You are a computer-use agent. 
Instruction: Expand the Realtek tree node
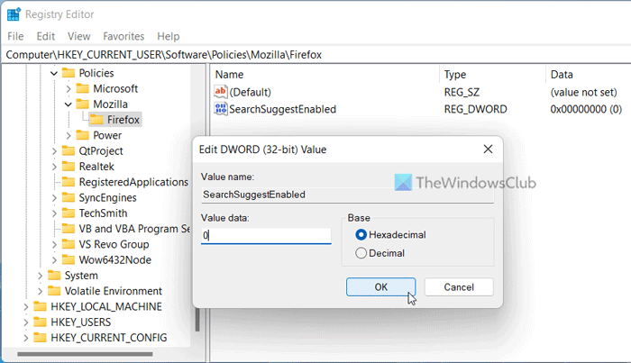(x=54, y=167)
